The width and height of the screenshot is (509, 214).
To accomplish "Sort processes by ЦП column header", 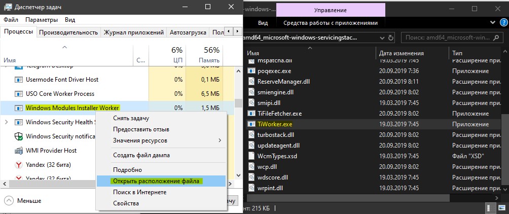I will (167, 55).
